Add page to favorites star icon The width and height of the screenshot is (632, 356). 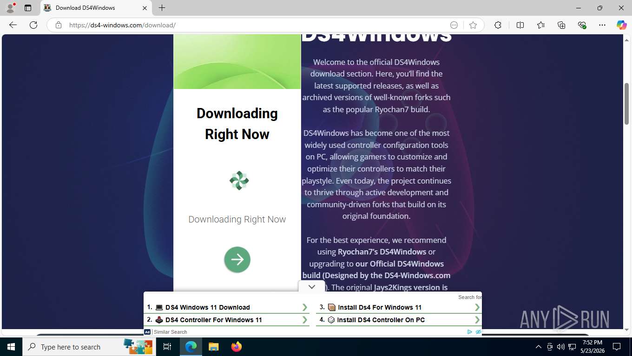click(473, 25)
